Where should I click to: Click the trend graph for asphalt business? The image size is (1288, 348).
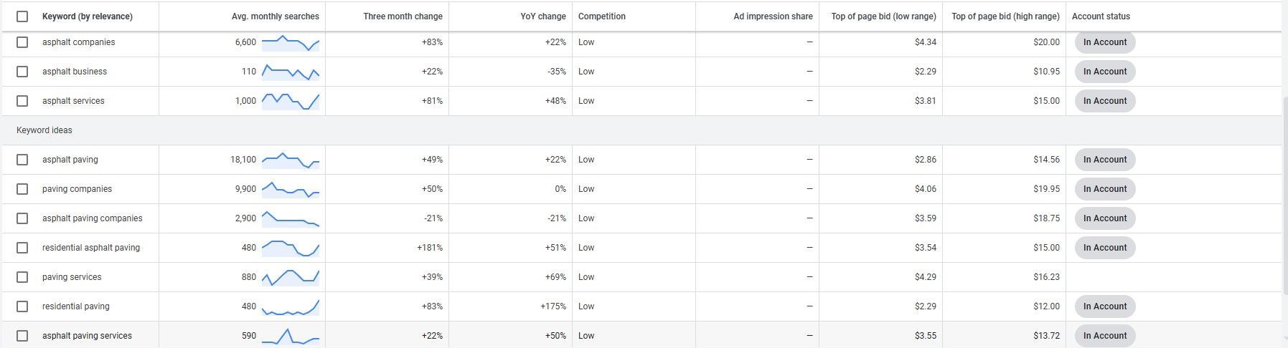[x=291, y=72]
